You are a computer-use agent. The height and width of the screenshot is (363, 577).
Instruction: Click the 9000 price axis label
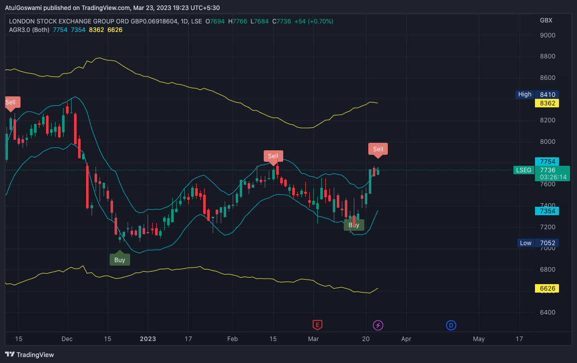pyautogui.click(x=547, y=35)
